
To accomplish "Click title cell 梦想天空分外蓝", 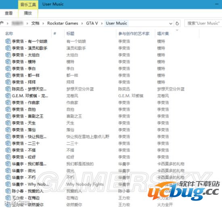I will pyautogui.click(x=80, y=89).
